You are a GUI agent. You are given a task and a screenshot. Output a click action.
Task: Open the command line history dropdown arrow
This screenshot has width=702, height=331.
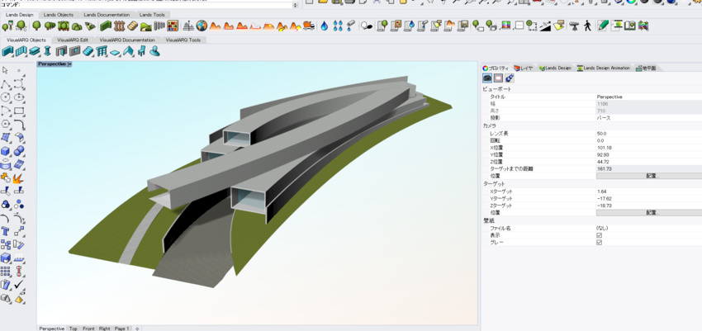296,5
